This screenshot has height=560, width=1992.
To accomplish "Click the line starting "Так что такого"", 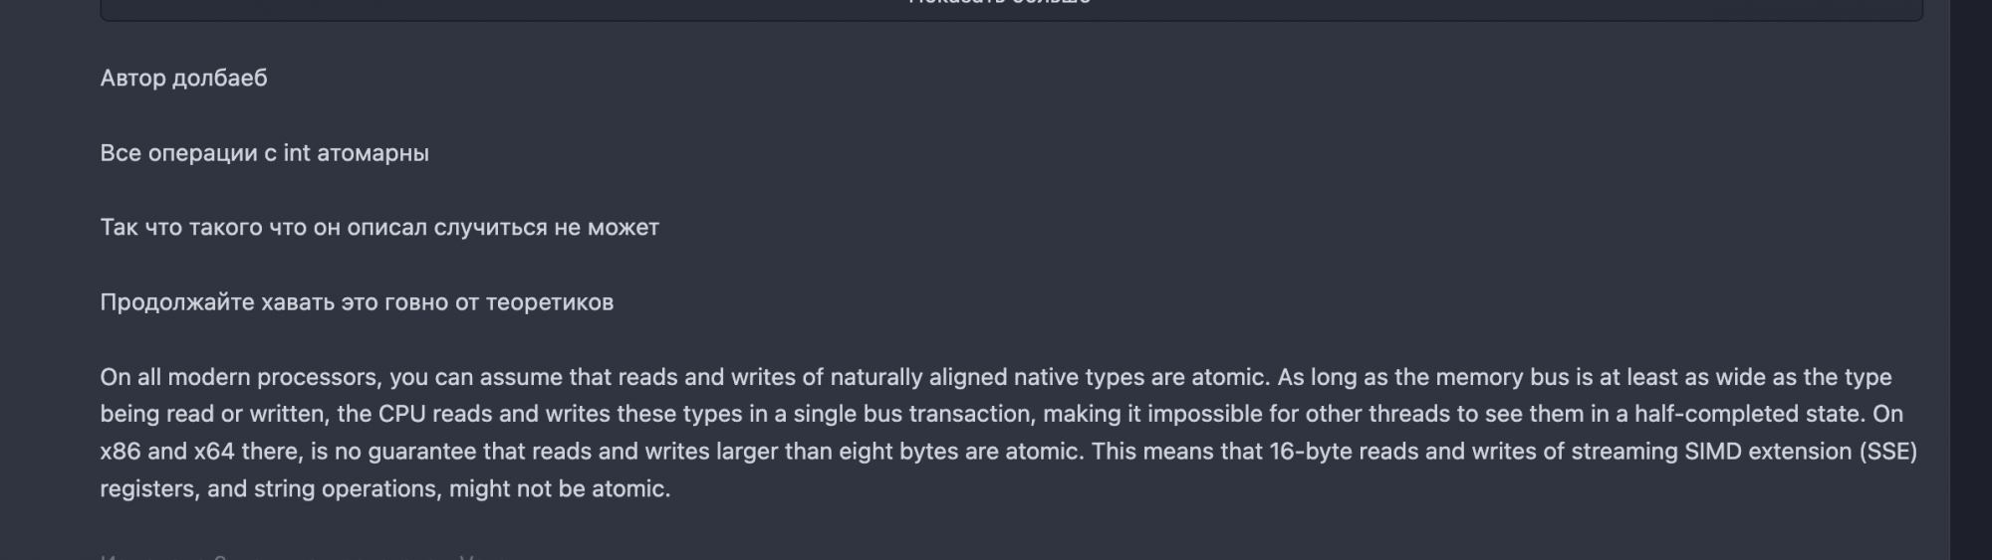I will (x=378, y=228).
